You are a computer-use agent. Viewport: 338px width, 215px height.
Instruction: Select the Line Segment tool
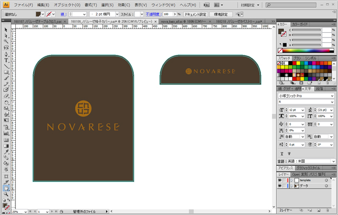coord(6,66)
